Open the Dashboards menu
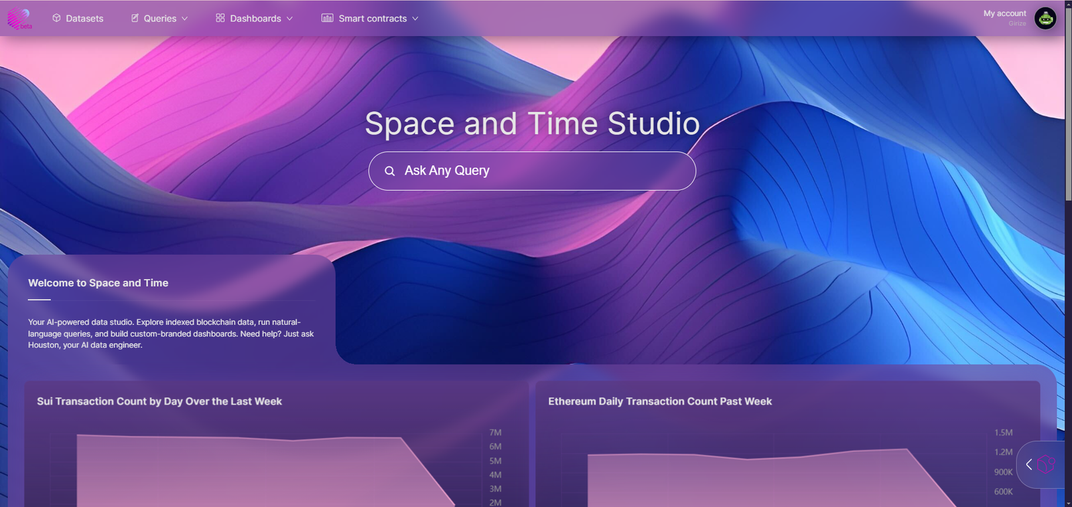The height and width of the screenshot is (507, 1072). pos(254,18)
